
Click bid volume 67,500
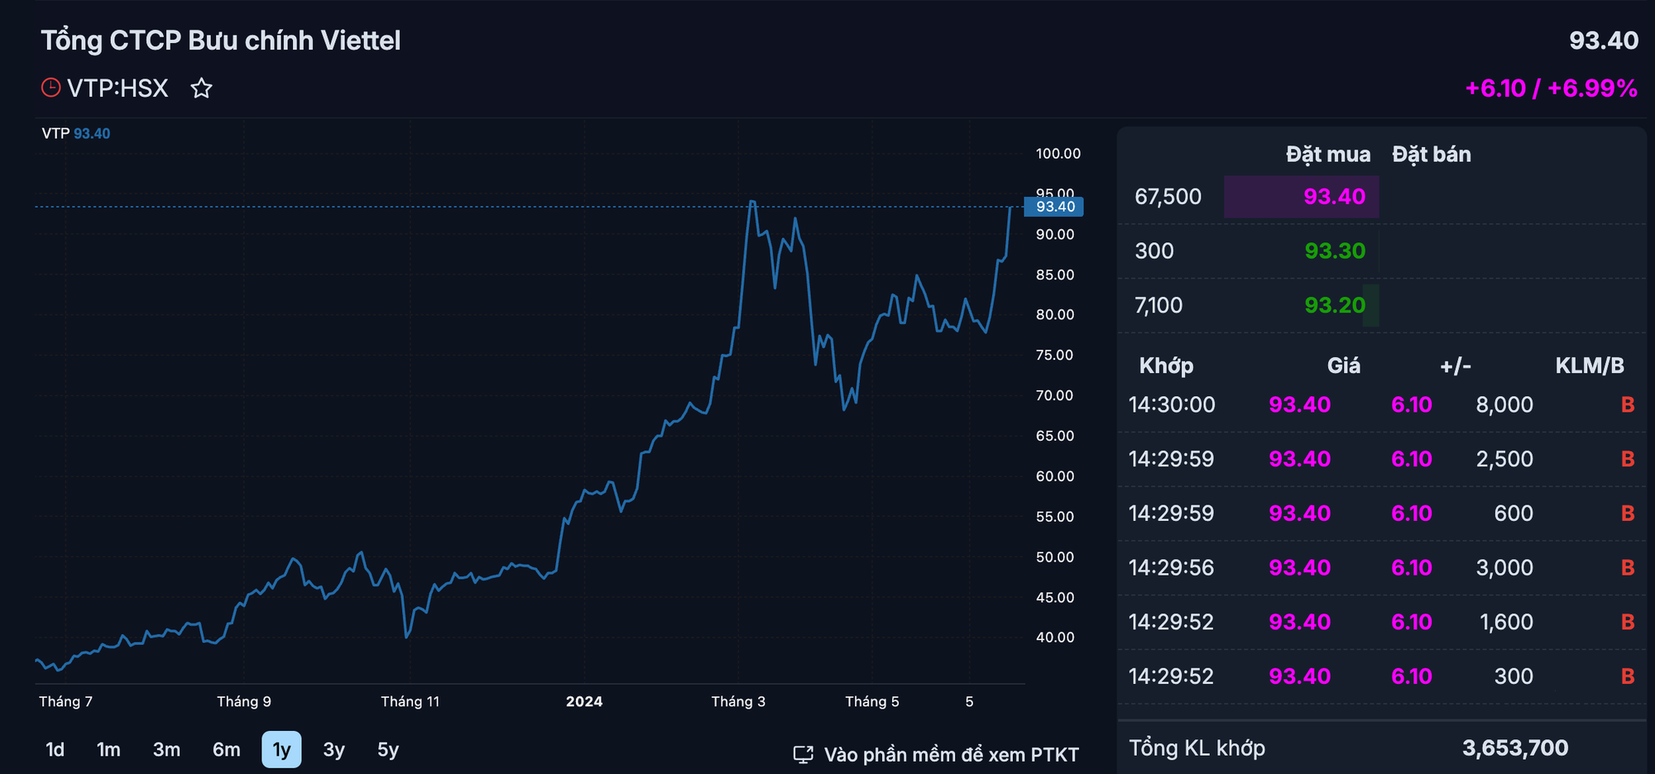click(1168, 197)
